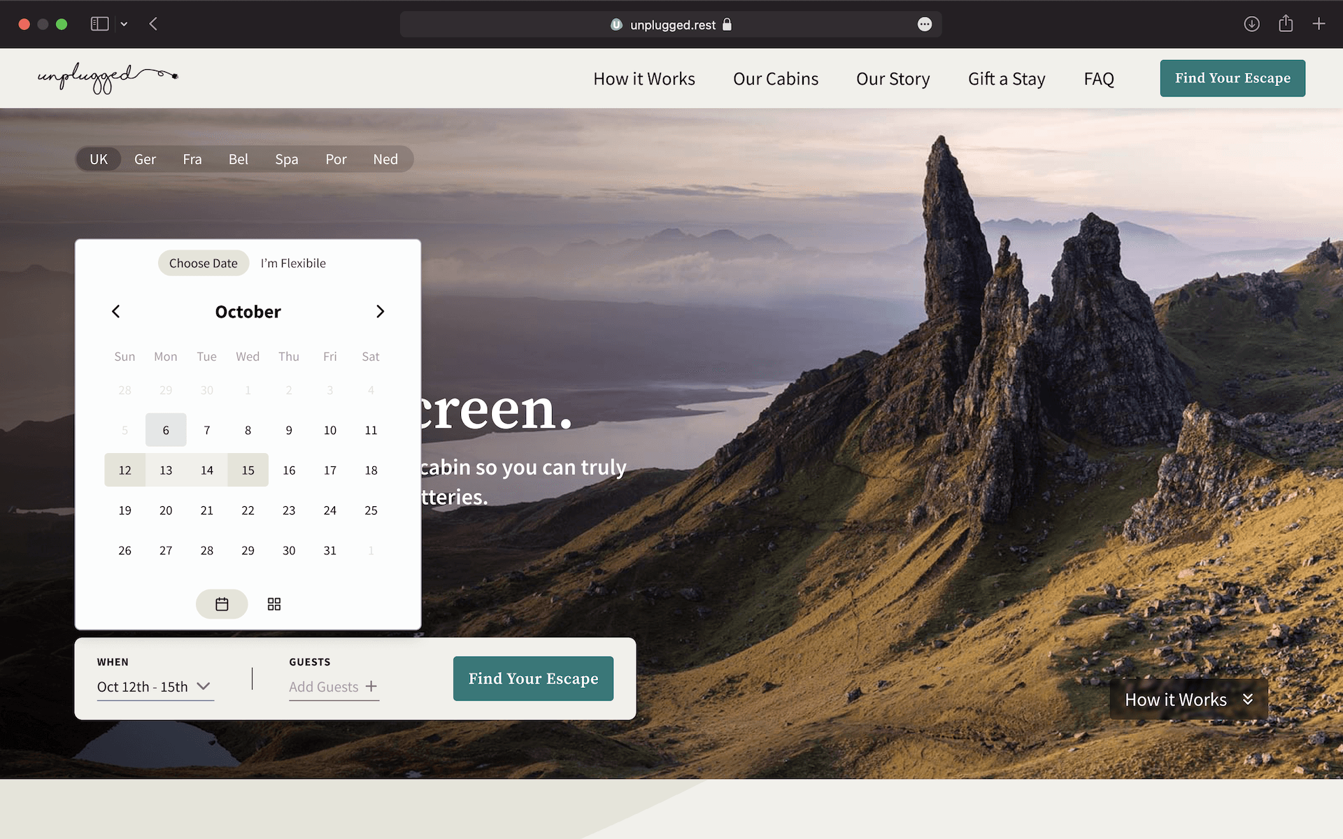Select October 15 in the calendar
The image size is (1343, 839).
(248, 470)
